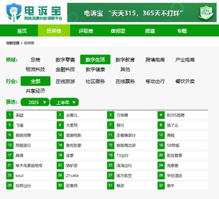Click the 滴滴出行 ranking link
The height and width of the screenshot is (199, 219).
click(x=124, y=166)
